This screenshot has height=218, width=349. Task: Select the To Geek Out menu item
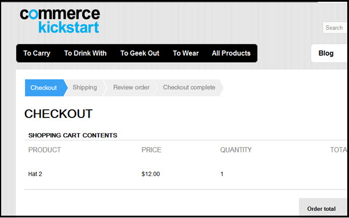coord(140,53)
